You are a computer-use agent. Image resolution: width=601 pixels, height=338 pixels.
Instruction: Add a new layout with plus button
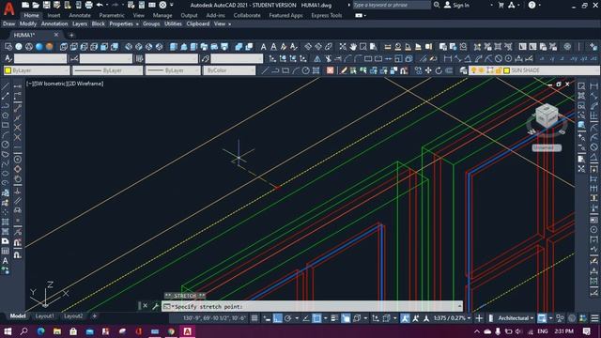(94, 316)
